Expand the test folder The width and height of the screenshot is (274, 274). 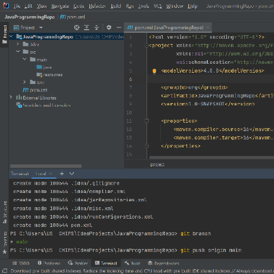coord(24,82)
